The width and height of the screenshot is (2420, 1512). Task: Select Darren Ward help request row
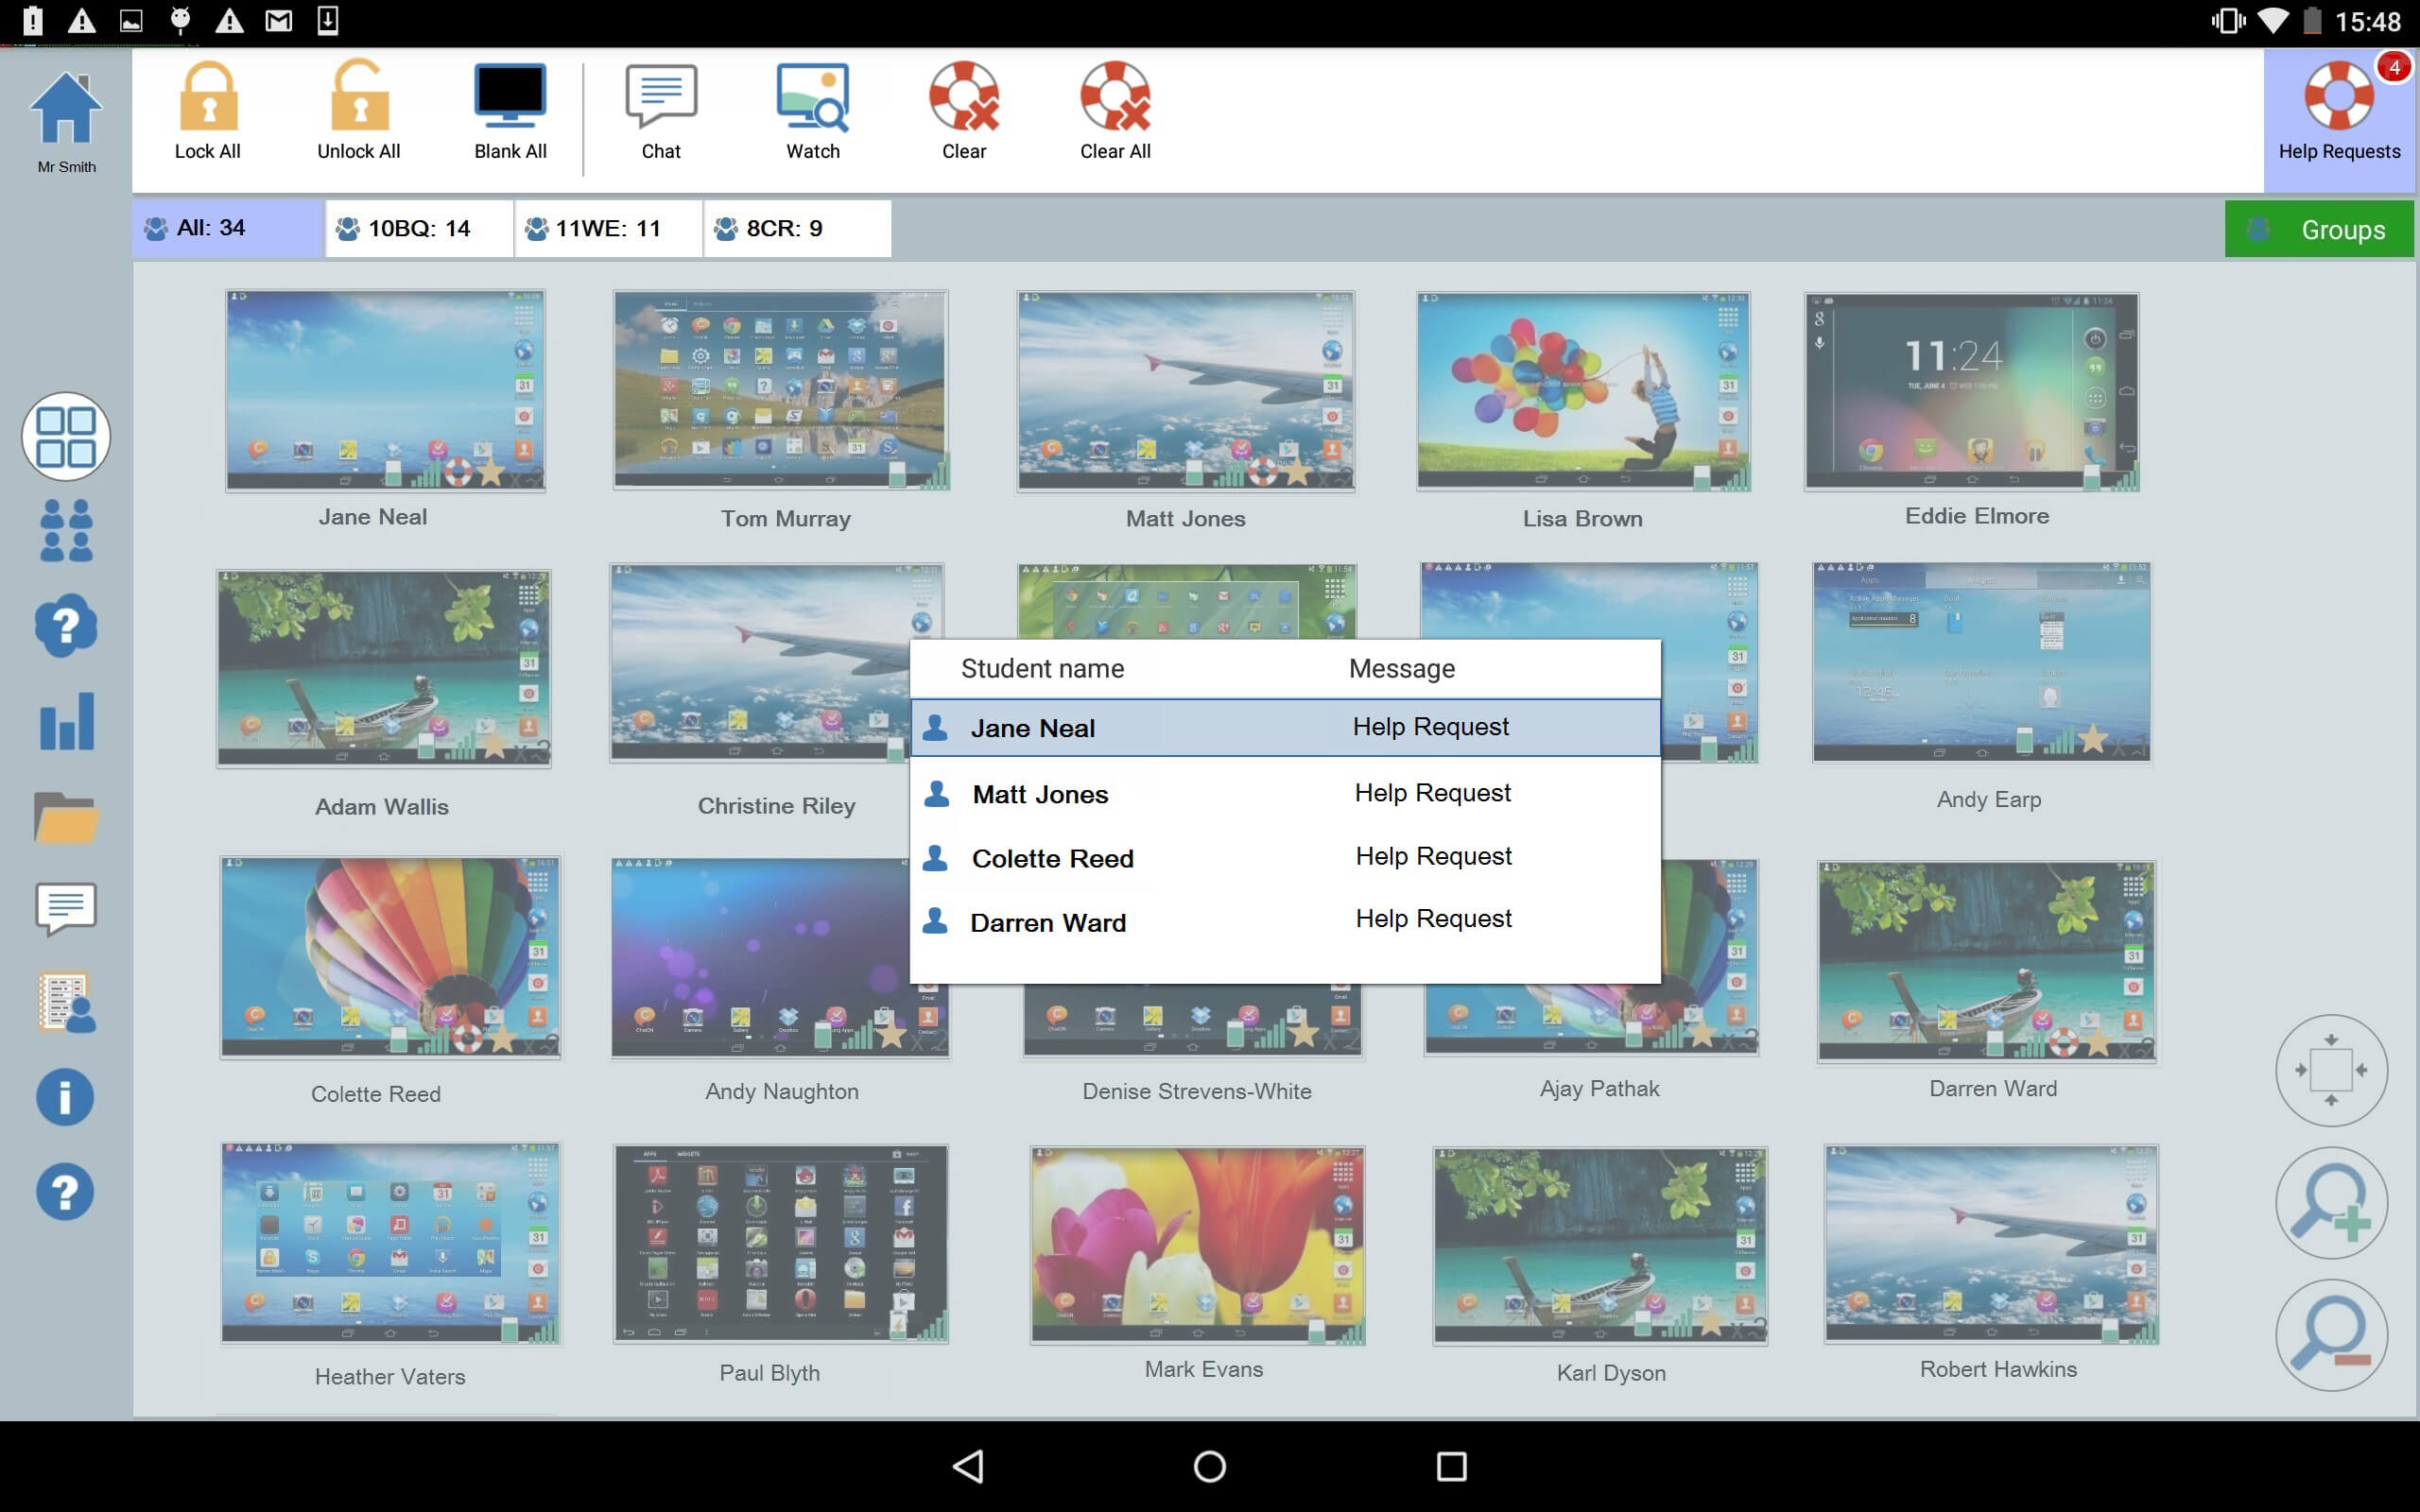click(1285, 921)
